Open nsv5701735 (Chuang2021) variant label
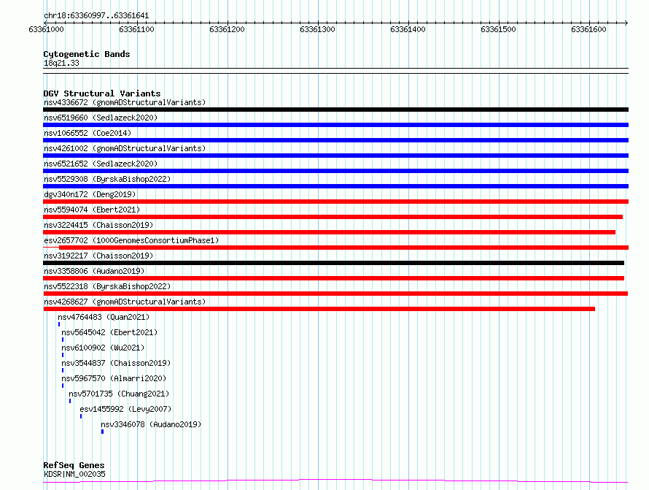649x490 pixels. tap(119, 394)
